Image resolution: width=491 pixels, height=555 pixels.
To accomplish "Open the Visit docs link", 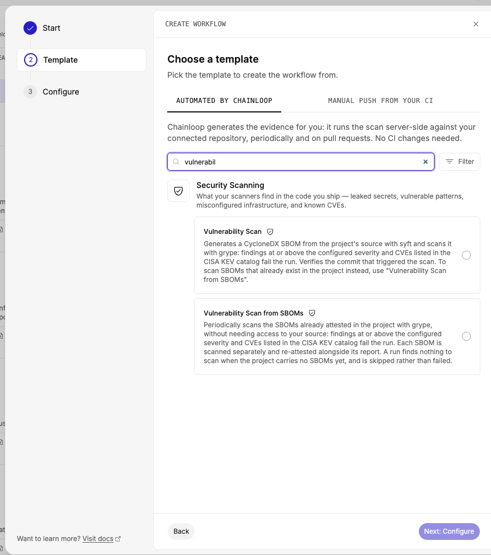I will point(98,539).
